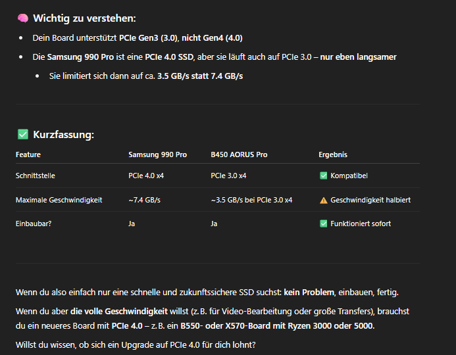The width and height of the screenshot is (456, 355).
Task: Click the Schnittstelle row label
Action: pos(35,176)
